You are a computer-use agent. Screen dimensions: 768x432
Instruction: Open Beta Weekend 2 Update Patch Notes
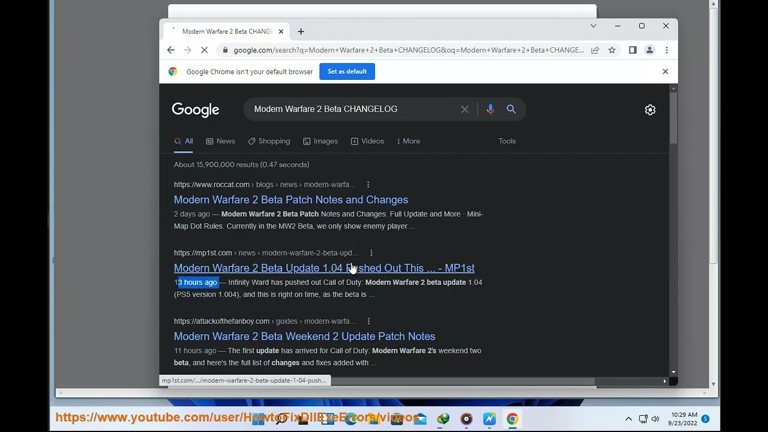coord(305,337)
